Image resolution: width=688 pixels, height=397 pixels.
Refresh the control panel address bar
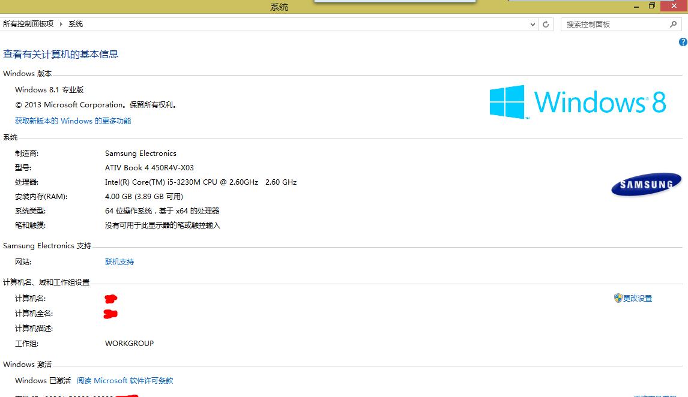pos(546,25)
